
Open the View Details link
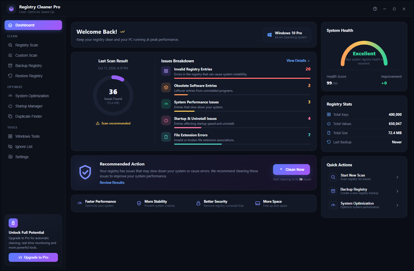[x=298, y=61]
